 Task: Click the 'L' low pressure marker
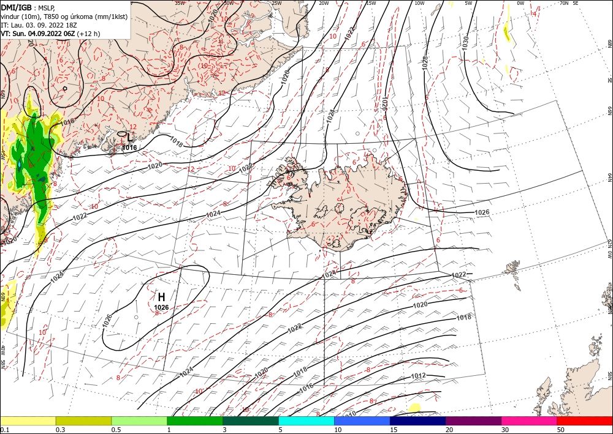click(x=129, y=137)
